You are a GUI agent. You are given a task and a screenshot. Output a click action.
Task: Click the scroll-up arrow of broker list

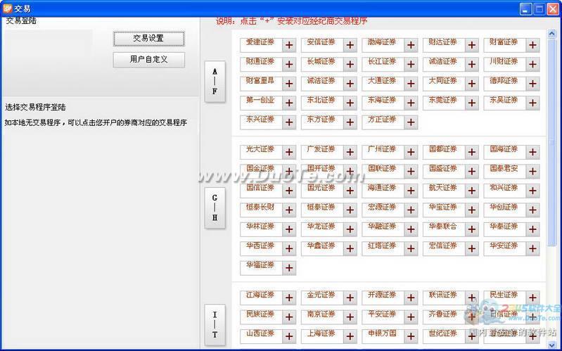(x=551, y=34)
